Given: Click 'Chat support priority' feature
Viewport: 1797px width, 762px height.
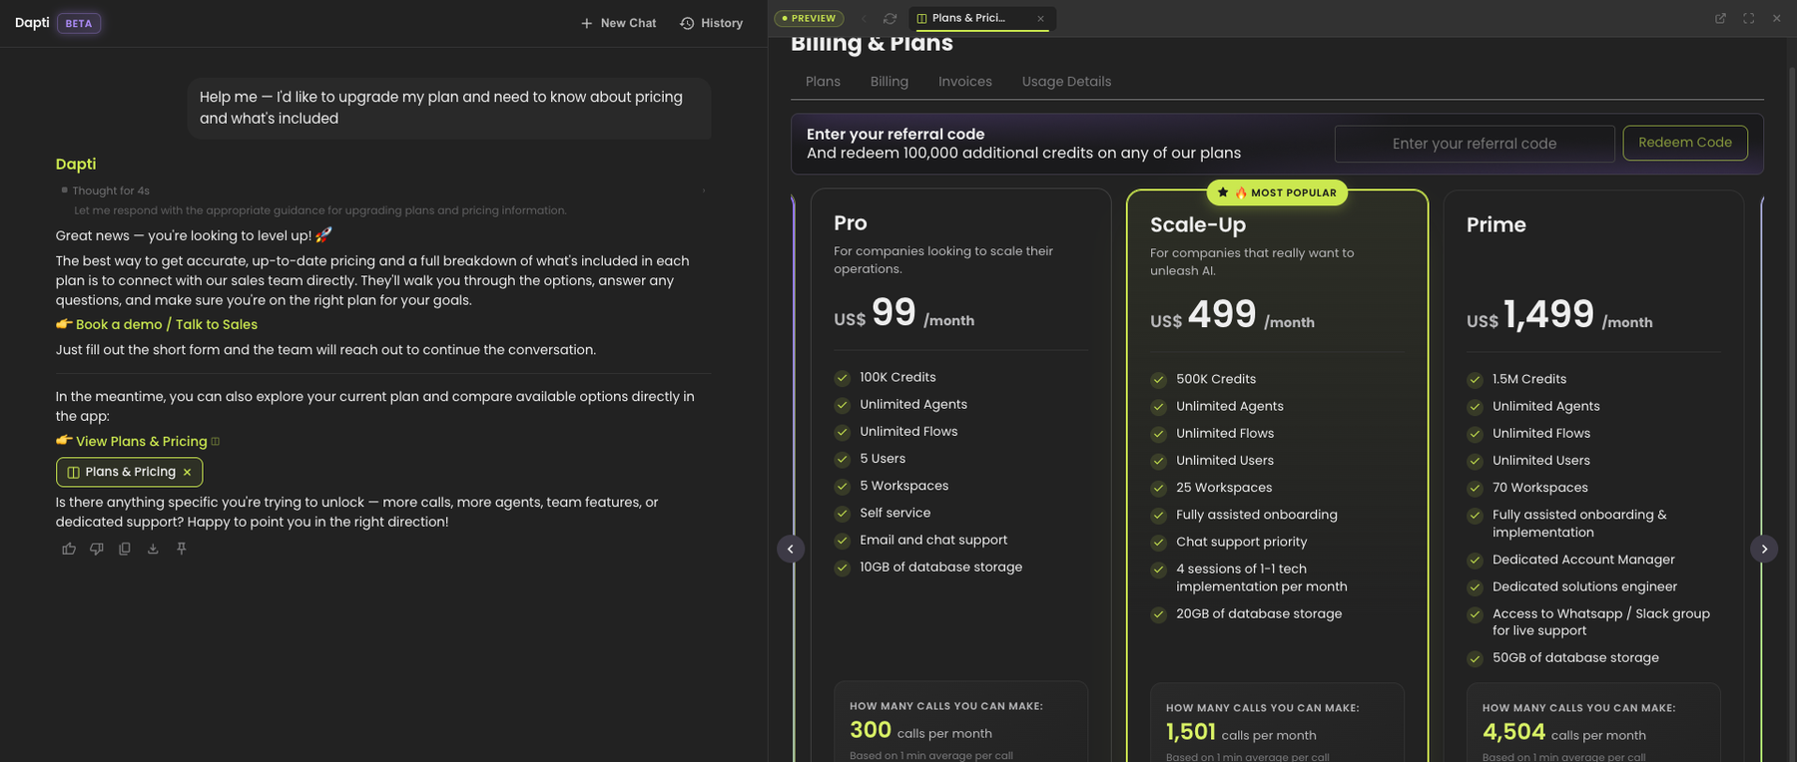Looking at the screenshot, I should point(1241,542).
